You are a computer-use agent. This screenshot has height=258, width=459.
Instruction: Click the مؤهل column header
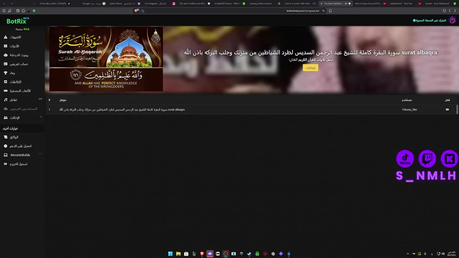(x=63, y=100)
